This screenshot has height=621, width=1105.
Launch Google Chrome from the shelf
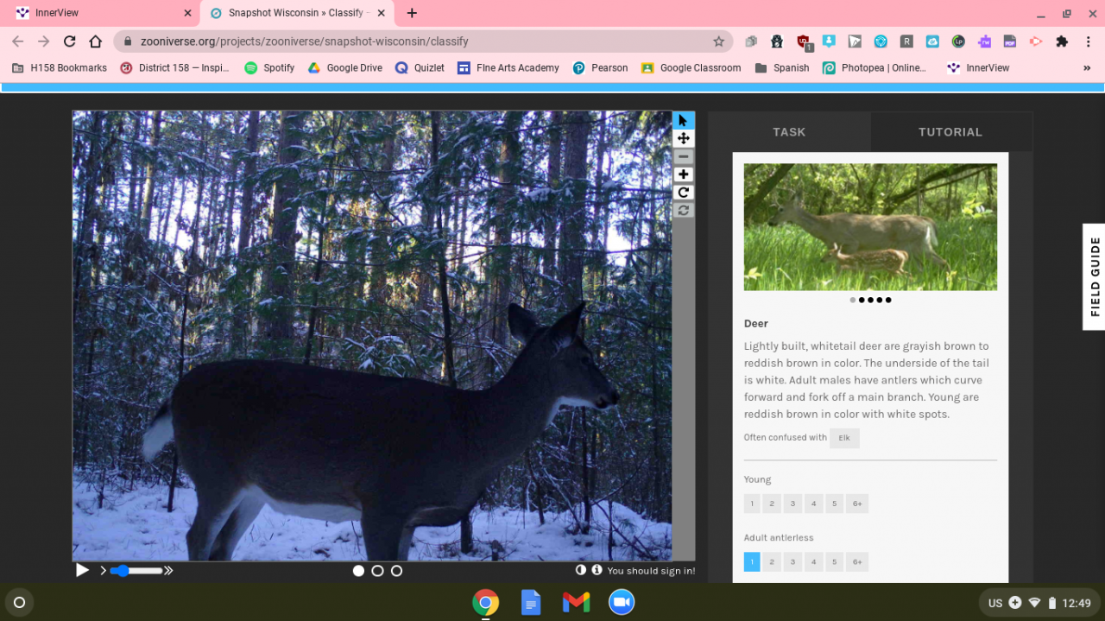click(x=485, y=602)
